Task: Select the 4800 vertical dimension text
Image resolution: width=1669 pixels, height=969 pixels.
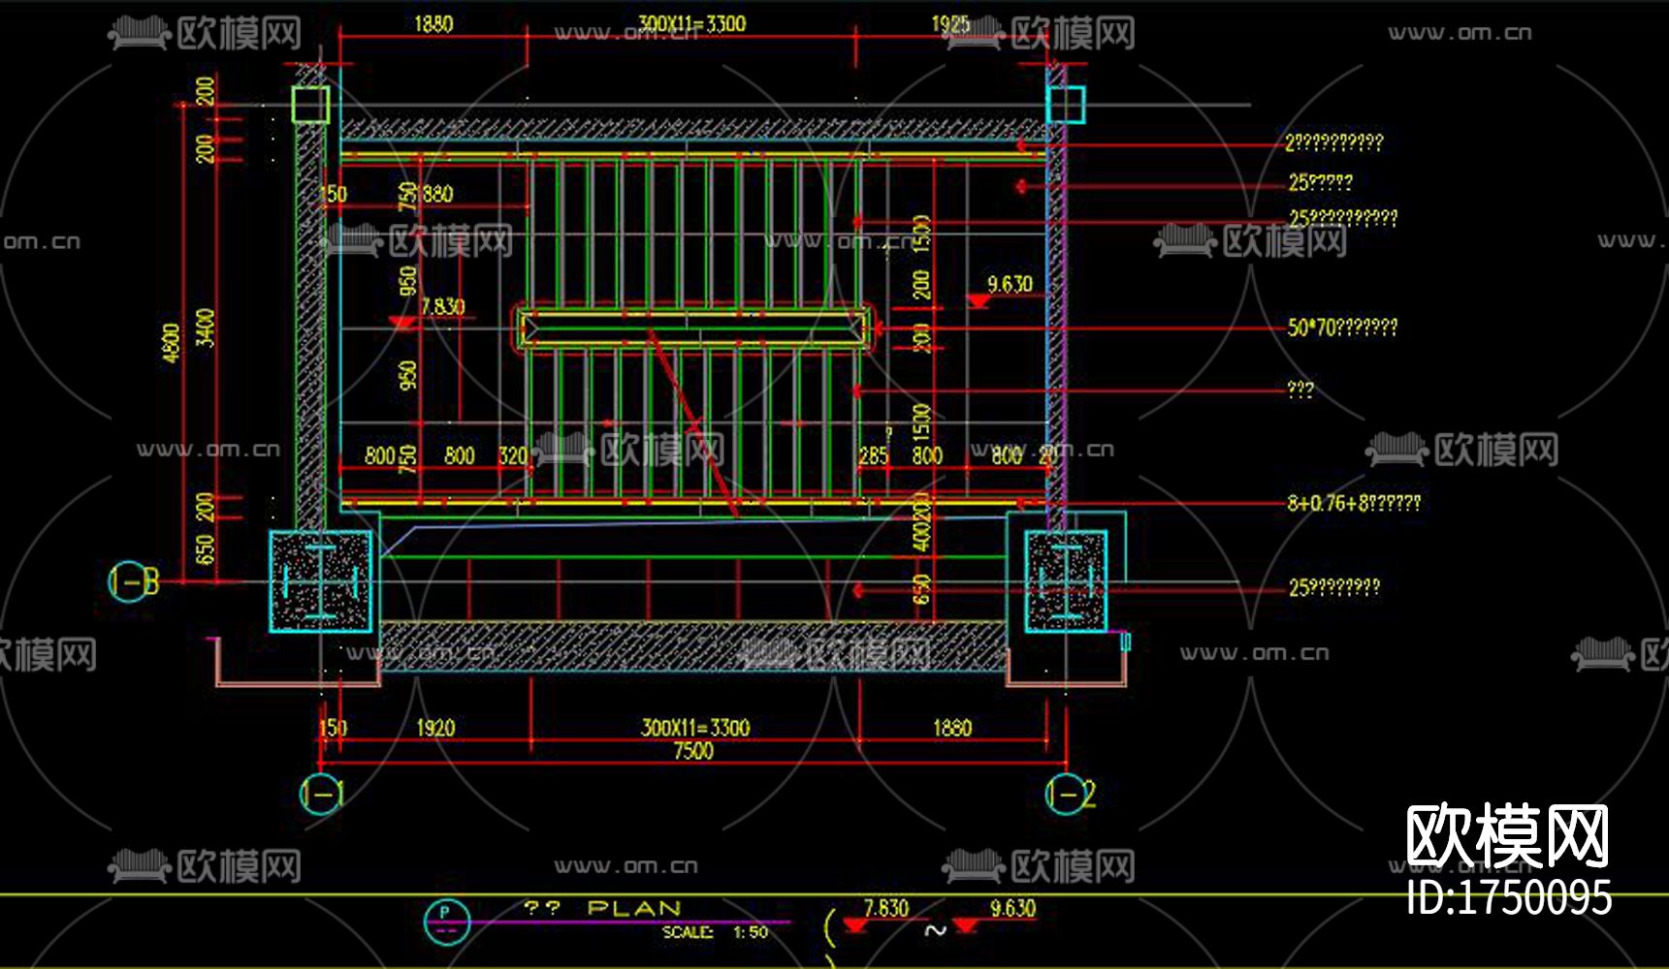Action: tap(172, 343)
